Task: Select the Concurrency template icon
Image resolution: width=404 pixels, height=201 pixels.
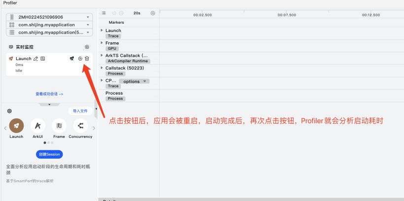Action: (x=80, y=126)
